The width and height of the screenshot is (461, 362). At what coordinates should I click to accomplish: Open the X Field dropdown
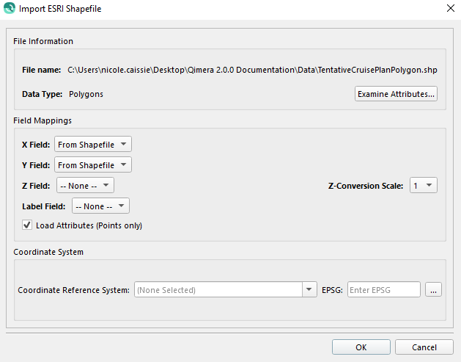click(93, 145)
